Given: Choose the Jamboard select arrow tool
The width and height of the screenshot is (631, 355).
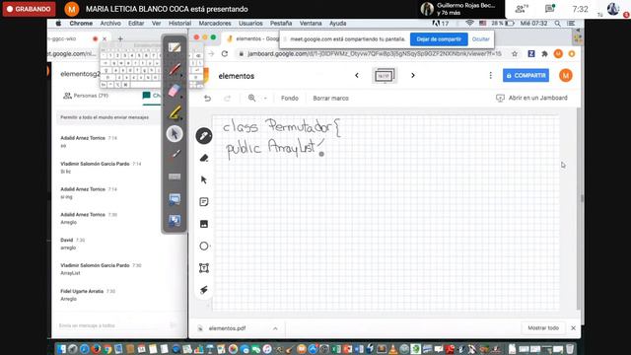Looking at the screenshot, I should pos(204,179).
